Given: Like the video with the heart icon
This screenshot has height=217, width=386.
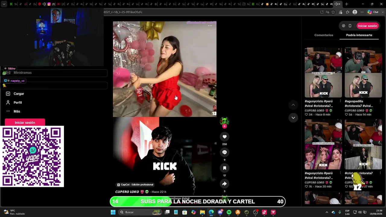Looking at the screenshot, I should (224, 137).
